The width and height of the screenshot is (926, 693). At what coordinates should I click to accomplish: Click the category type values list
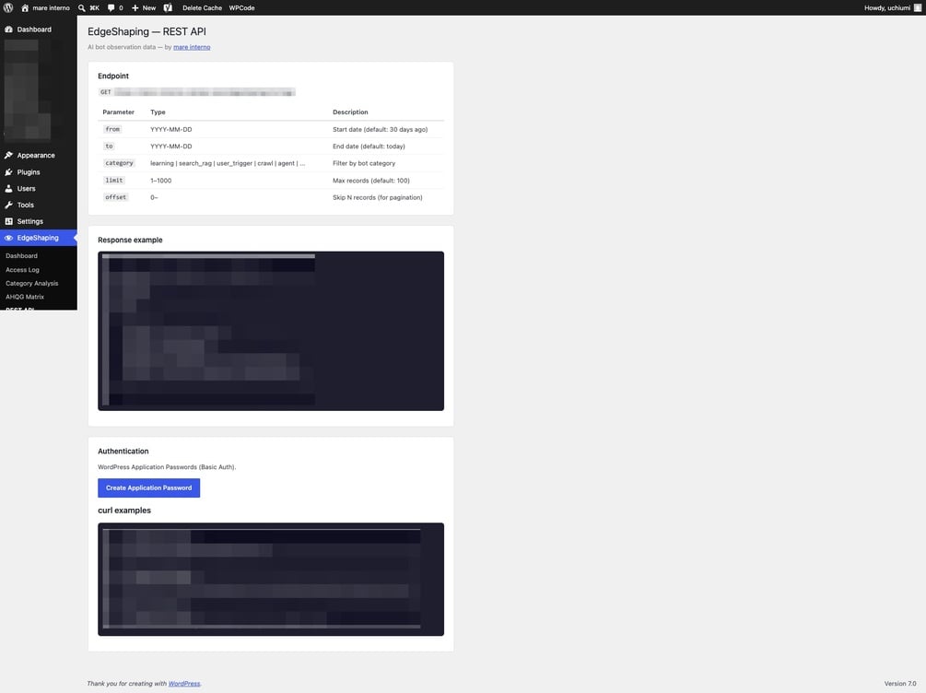[228, 164]
